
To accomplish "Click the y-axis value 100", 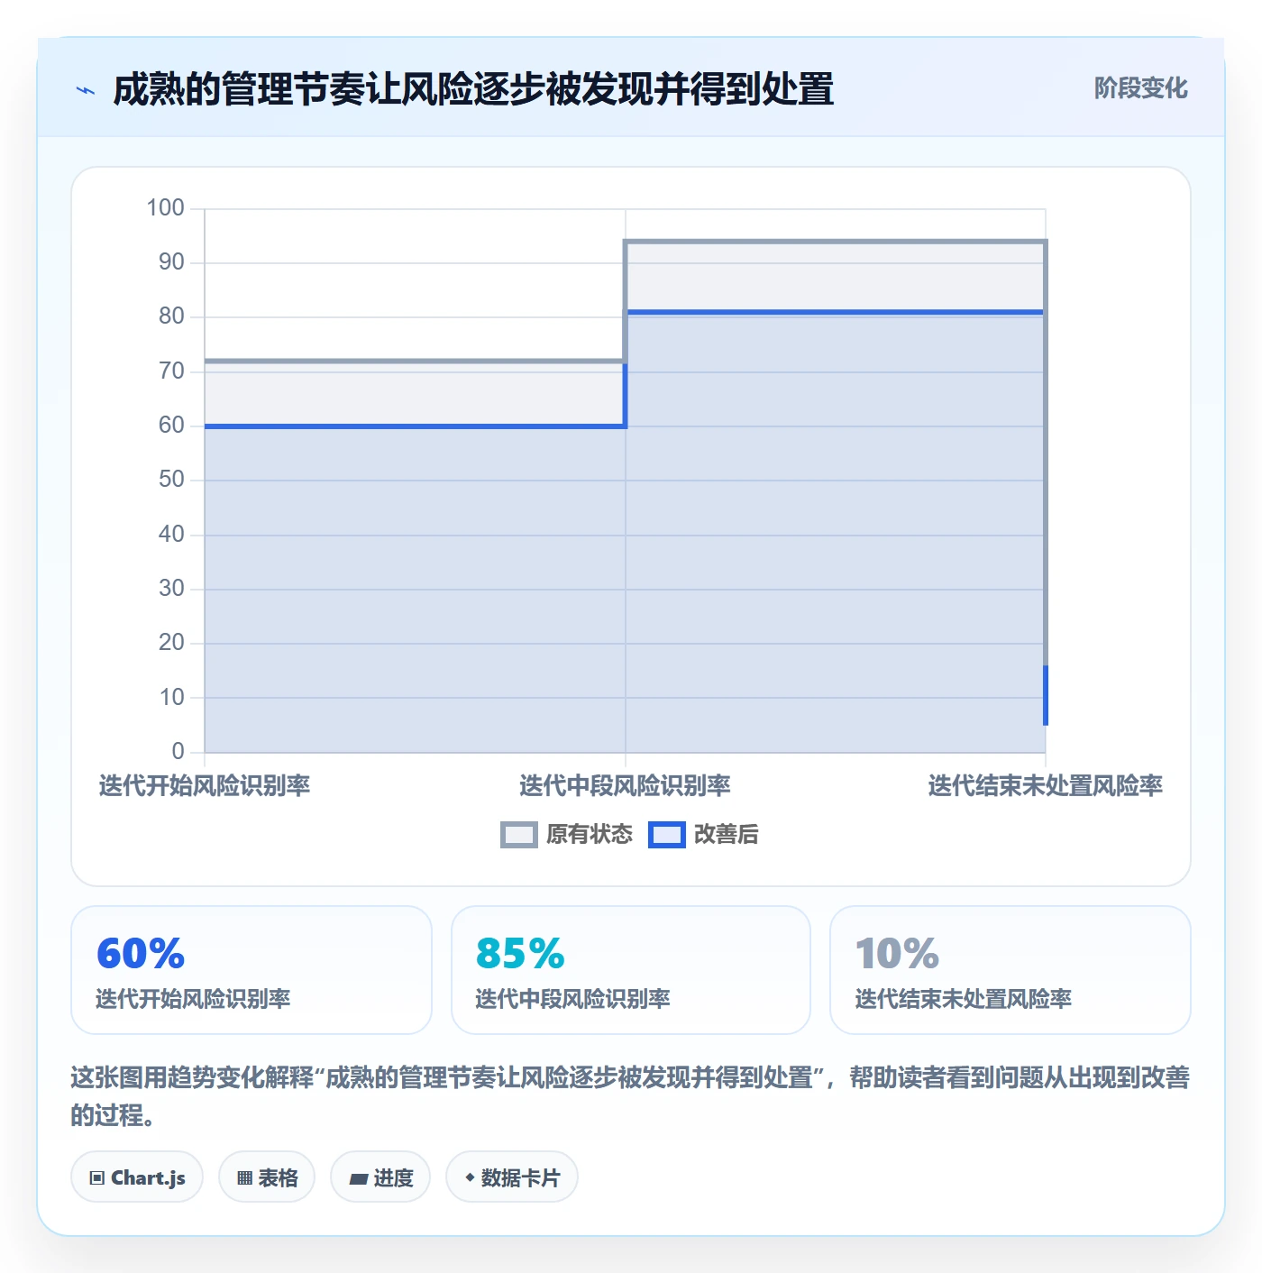I will coord(166,208).
